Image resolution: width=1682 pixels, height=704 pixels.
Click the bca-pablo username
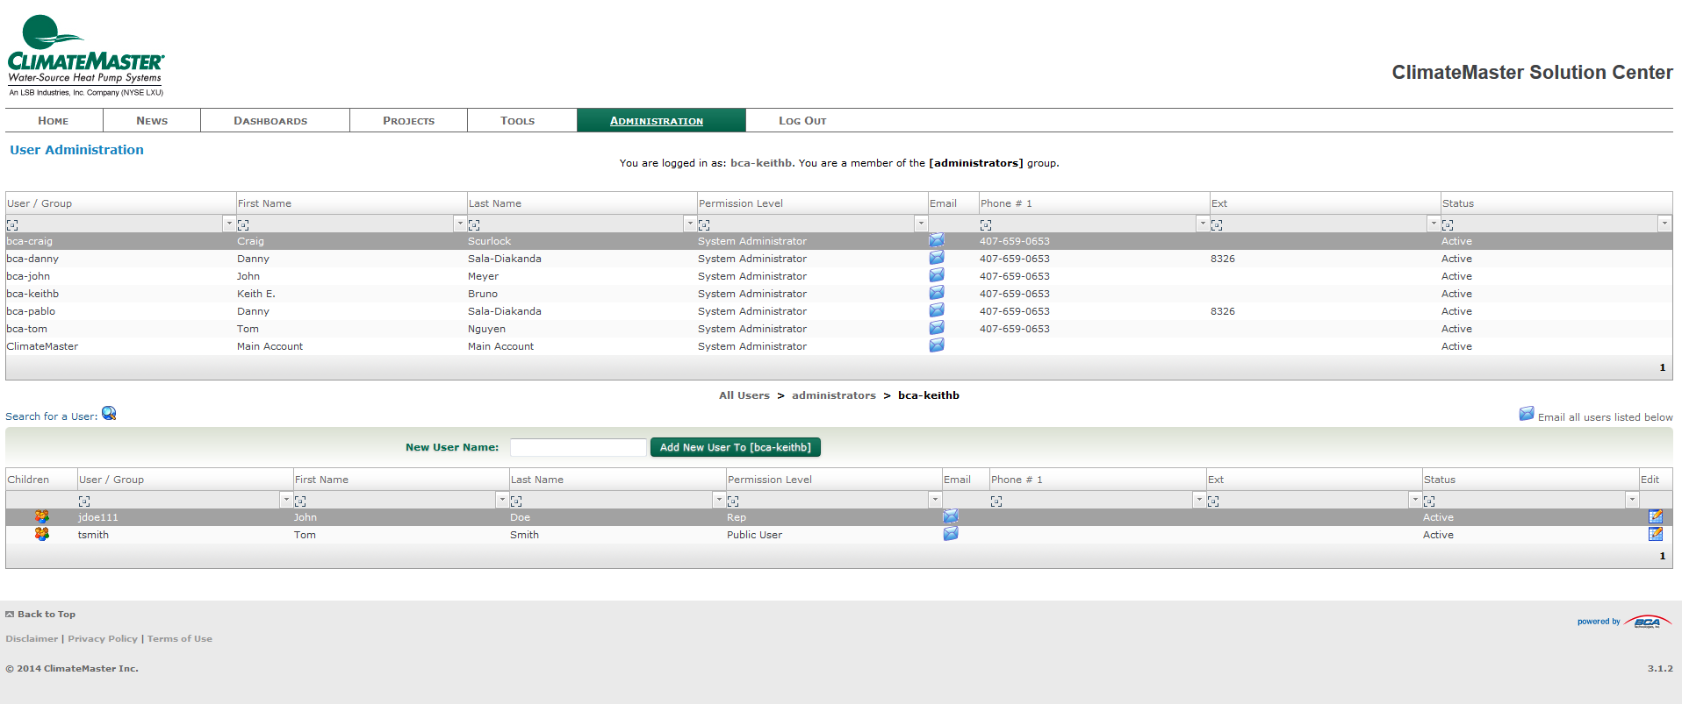(x=31, y=311)
